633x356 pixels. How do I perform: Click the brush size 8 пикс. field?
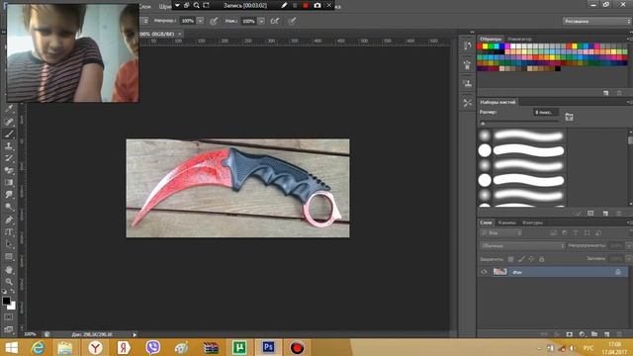coord(545,112)
